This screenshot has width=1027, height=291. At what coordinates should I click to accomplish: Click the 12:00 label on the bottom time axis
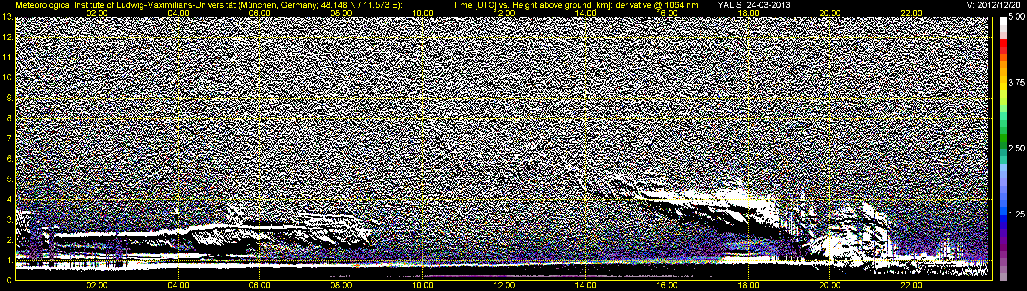click(504, 286)
